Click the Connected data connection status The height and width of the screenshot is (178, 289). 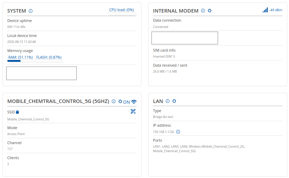(x=160, y=27)
